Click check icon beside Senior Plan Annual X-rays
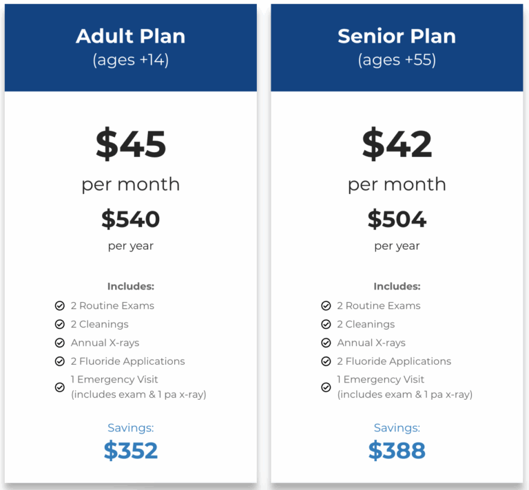The image size is (529, 490). click(326, 343)
